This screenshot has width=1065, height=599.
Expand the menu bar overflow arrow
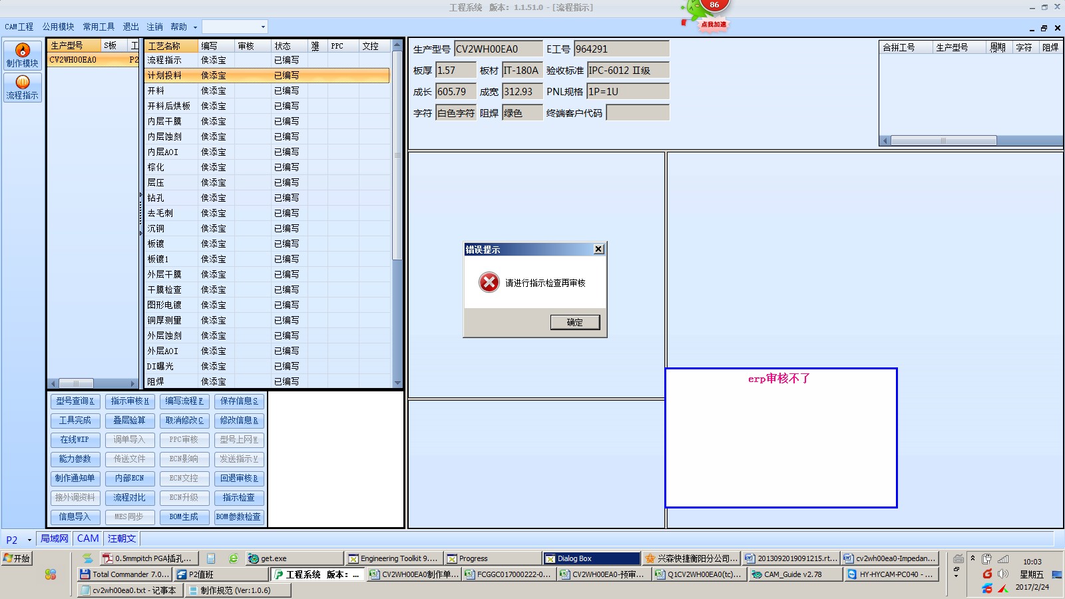pyautogui.click(x=195, y=27)
